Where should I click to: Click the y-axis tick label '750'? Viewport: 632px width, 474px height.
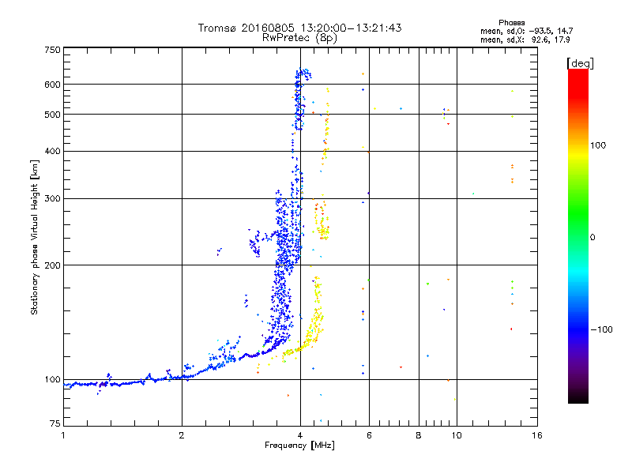pyautogui.click(x=52, y=50)
